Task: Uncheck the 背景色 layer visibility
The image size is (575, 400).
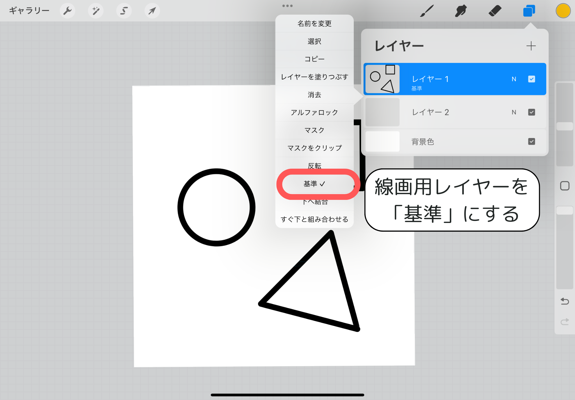Action: point(531,141)
